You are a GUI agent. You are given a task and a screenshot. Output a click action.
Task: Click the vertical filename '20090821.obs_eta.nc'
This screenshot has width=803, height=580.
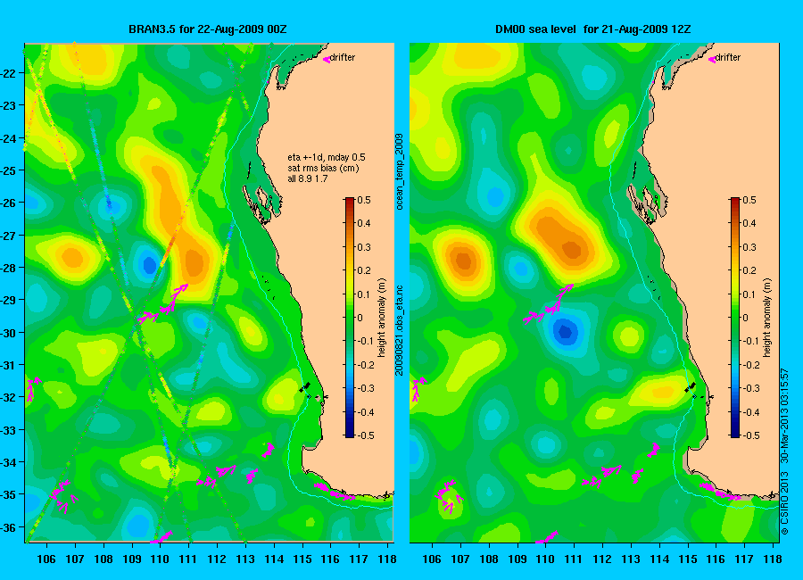400,331
